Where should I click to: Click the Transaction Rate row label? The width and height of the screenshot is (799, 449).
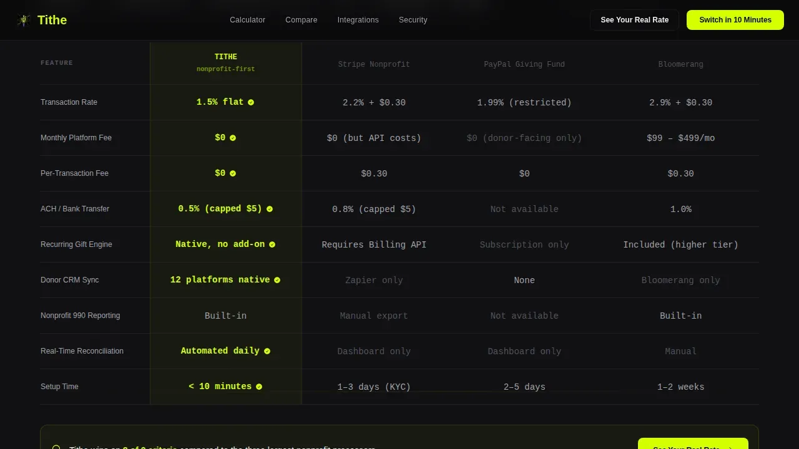(x=69, y=102)
